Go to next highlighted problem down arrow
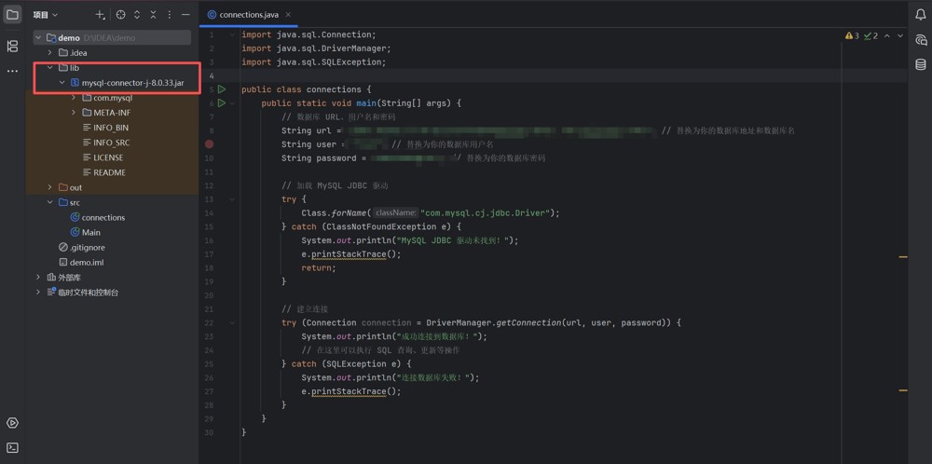 click(x=900, y=36)
